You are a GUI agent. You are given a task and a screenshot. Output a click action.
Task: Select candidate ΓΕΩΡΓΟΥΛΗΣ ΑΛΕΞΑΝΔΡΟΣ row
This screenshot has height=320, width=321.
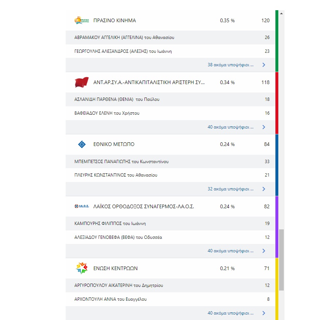(123, 51)
